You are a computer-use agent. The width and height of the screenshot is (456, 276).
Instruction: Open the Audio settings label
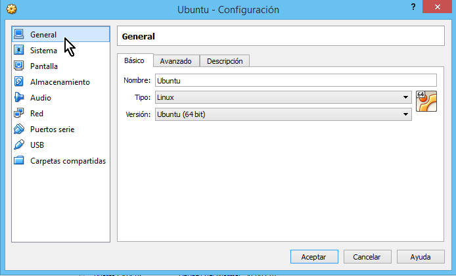[41, 98]
